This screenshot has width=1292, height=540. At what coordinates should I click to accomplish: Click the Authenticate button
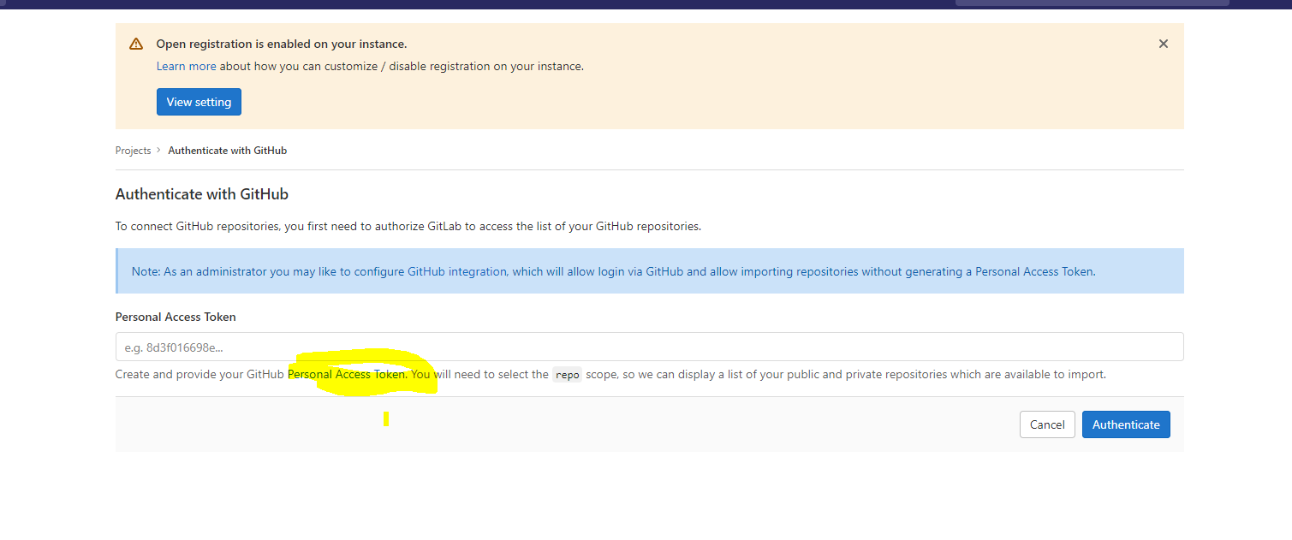pyautogui.click(x=1126, y=424)
